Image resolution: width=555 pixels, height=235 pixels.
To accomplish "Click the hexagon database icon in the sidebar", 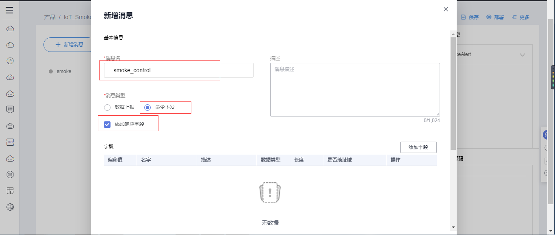I will click(x=11, y=175).
